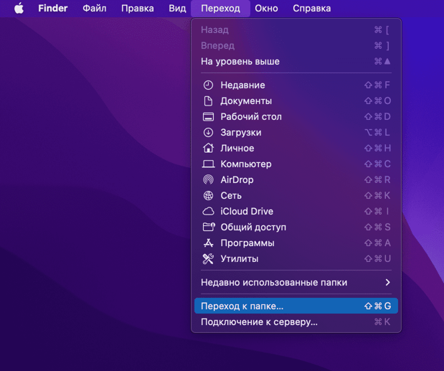Expand Недавно использованные папки submenu arrow
The image size is (444, 371).
click(387, 282)
